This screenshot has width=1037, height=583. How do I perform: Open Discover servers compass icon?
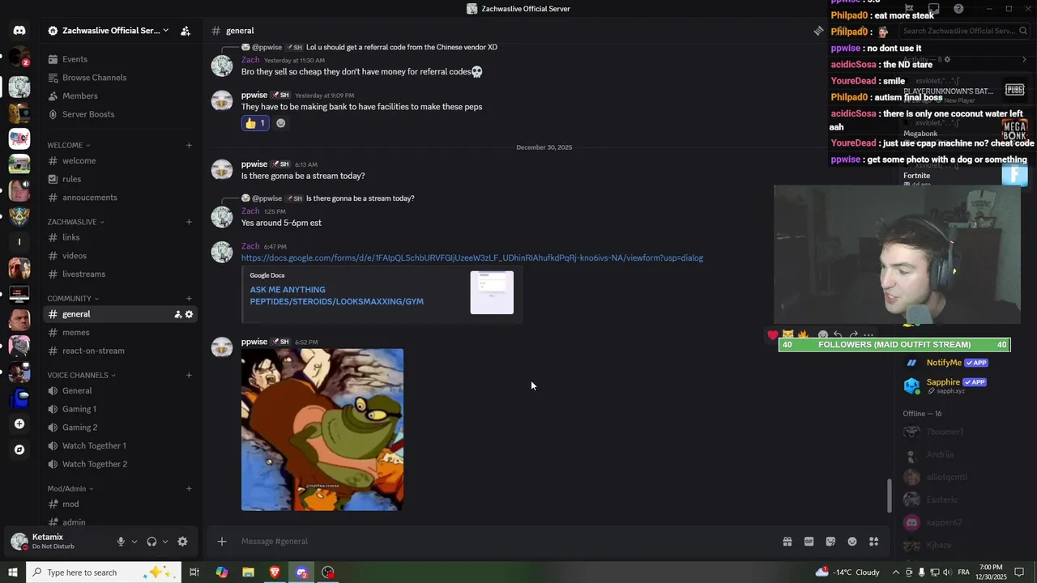pyautogui.click(x=19, y=449)
